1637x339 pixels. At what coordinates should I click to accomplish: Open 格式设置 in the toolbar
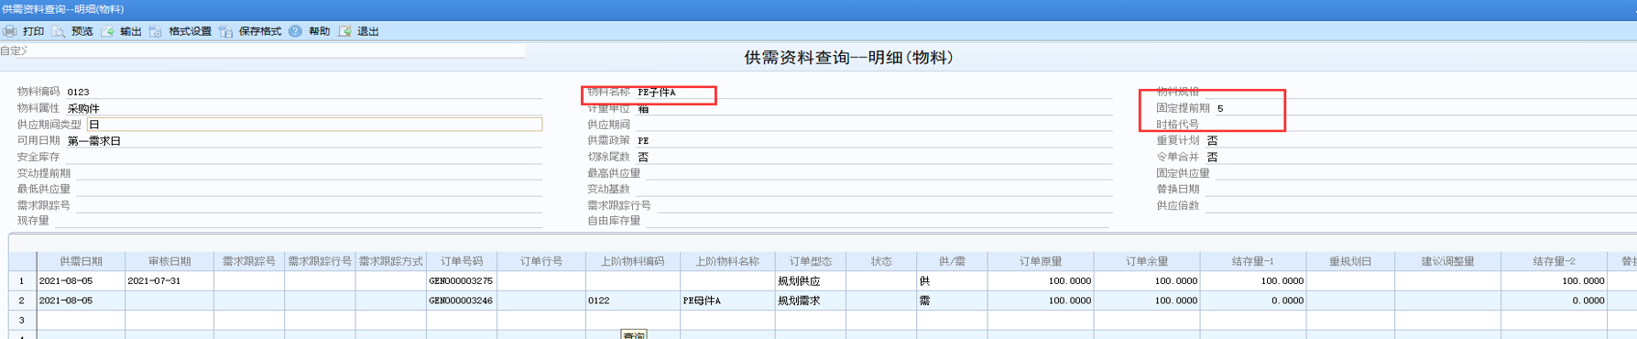[191, 31]
